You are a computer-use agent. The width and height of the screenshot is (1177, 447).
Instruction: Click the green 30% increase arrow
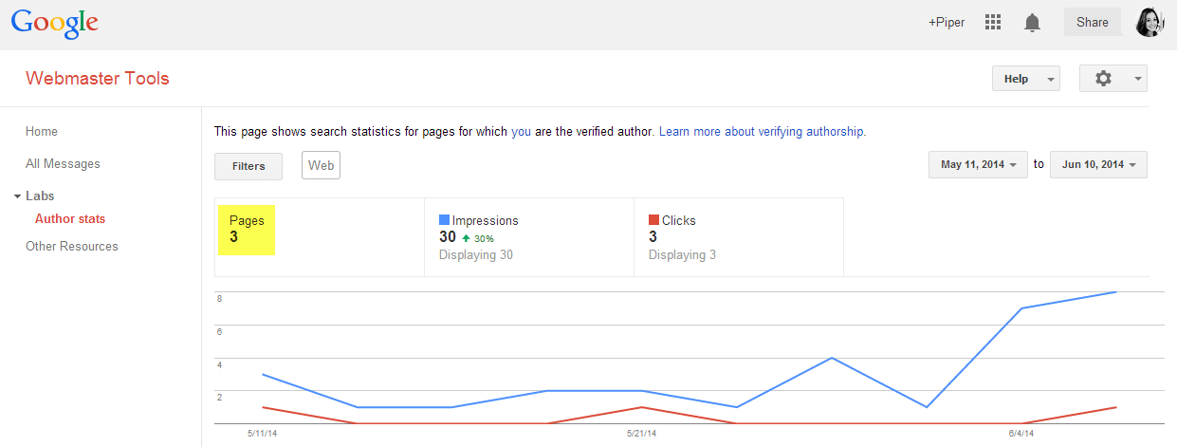point(467,238)
